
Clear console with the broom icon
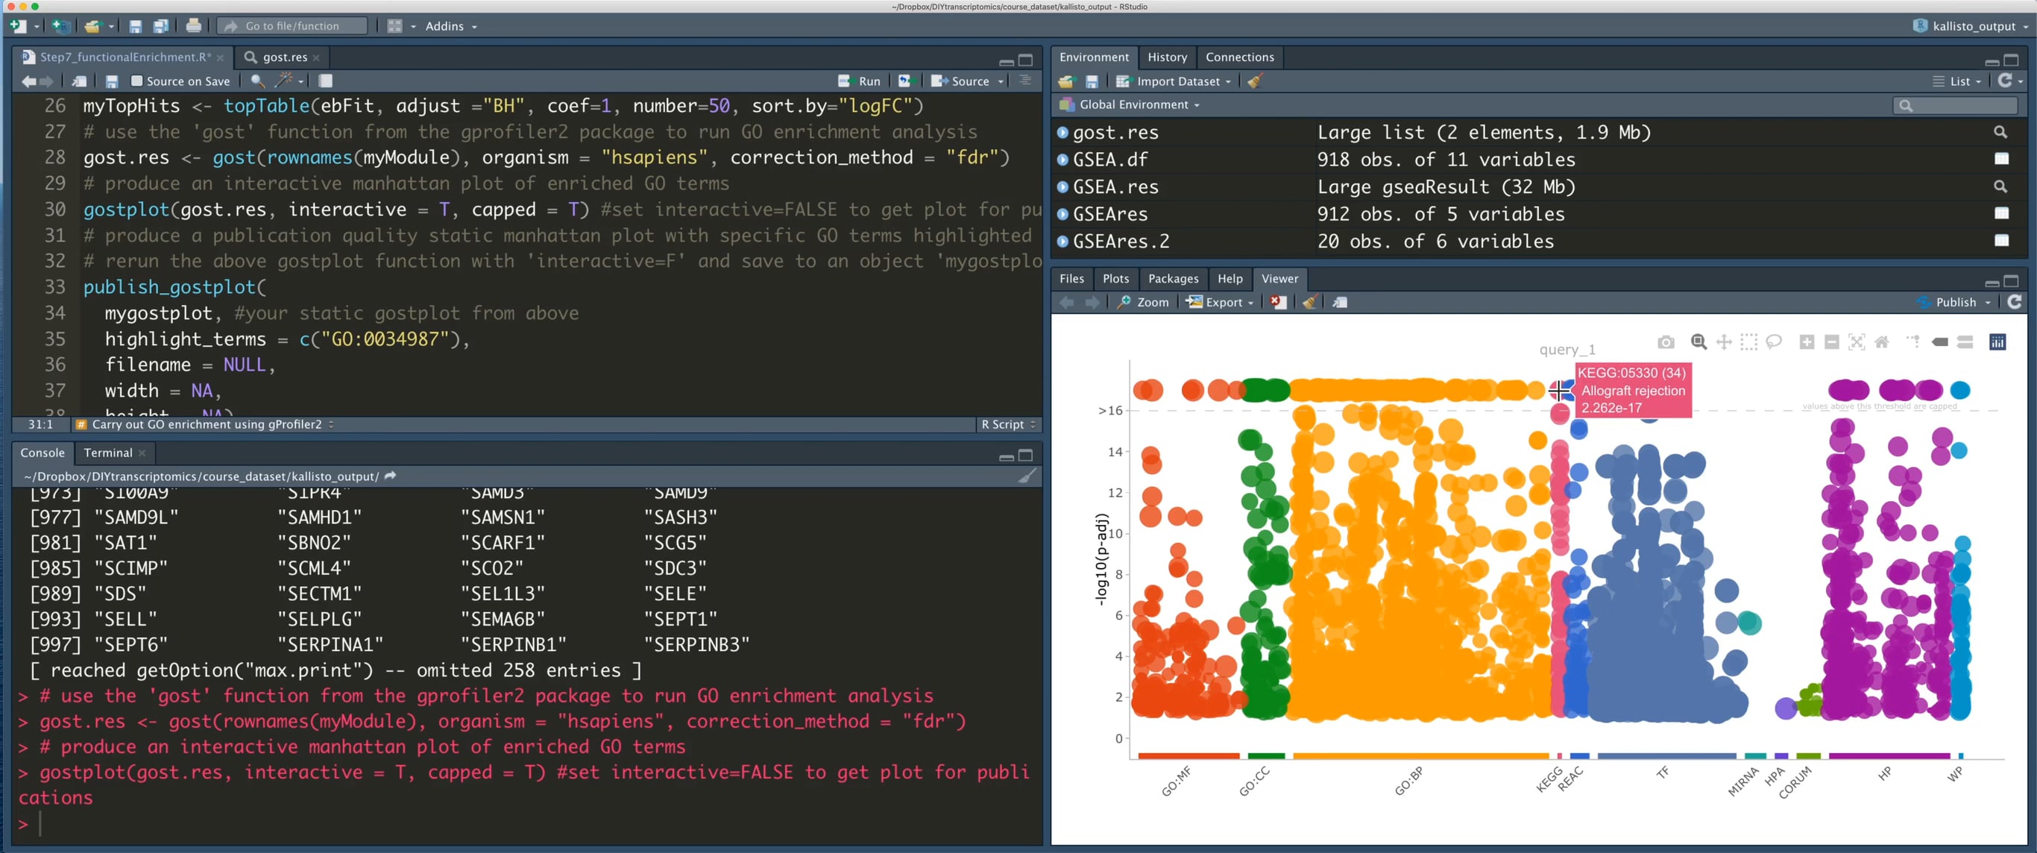tap(1027, 476)
